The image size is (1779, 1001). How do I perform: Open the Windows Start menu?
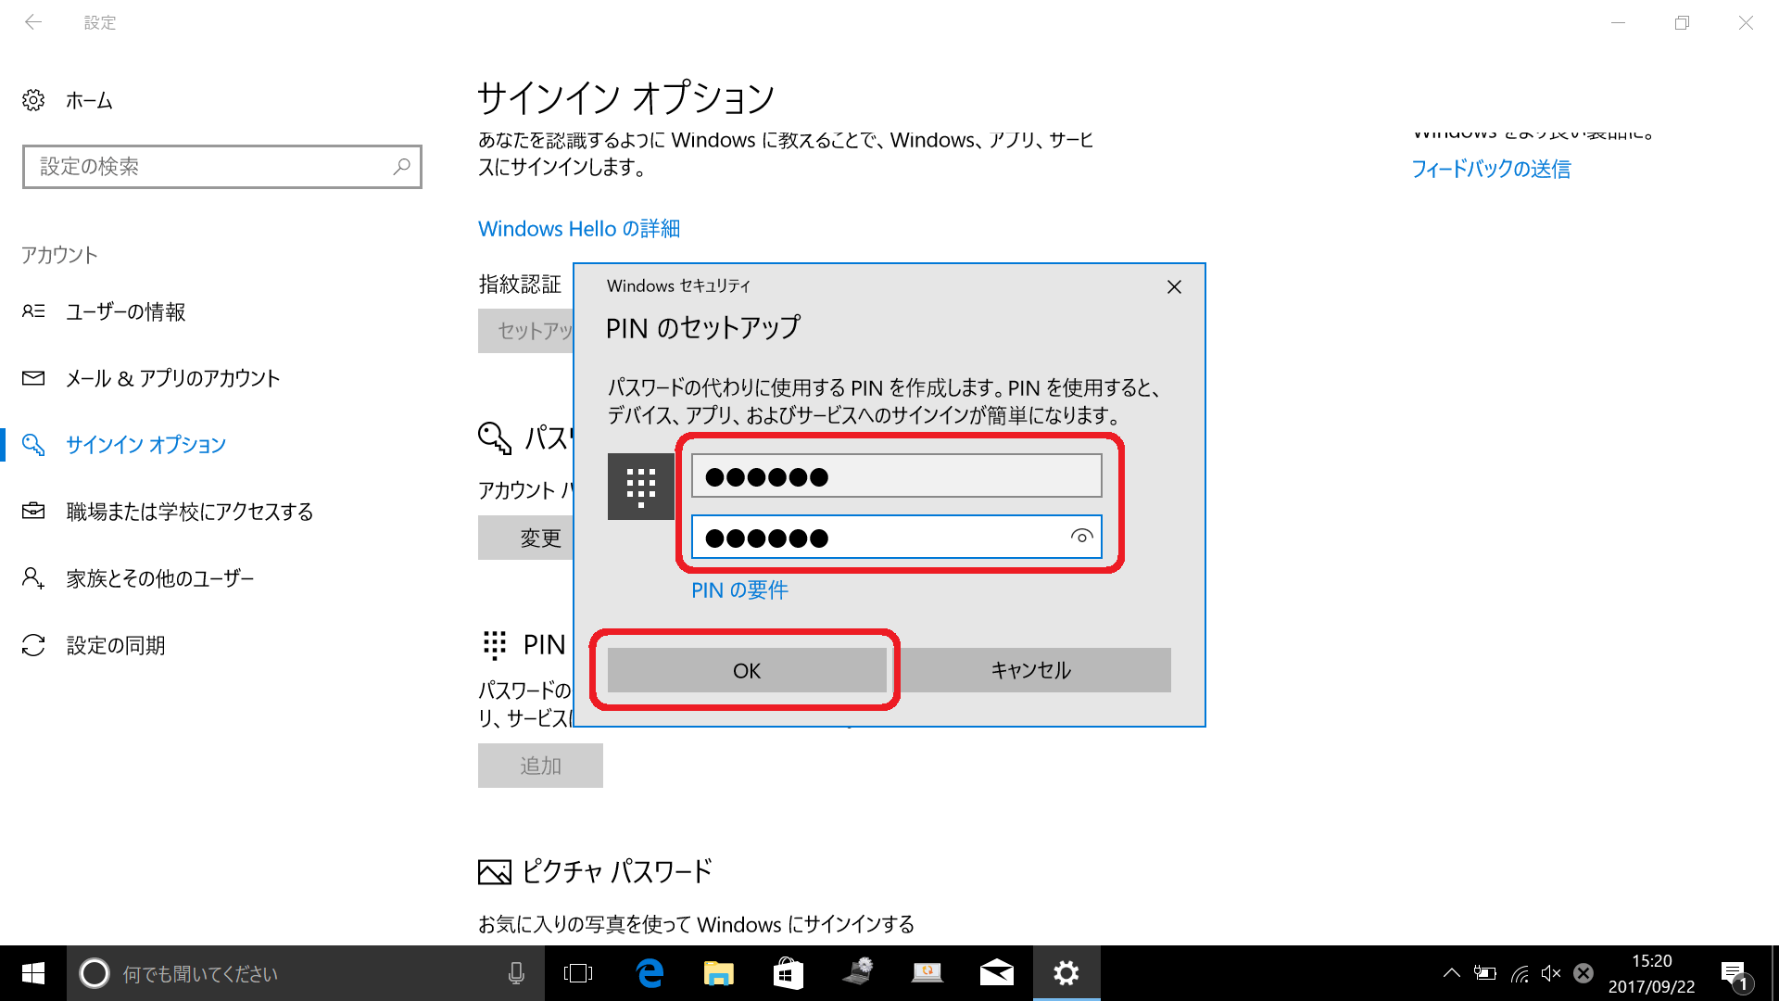pos(33,973)
